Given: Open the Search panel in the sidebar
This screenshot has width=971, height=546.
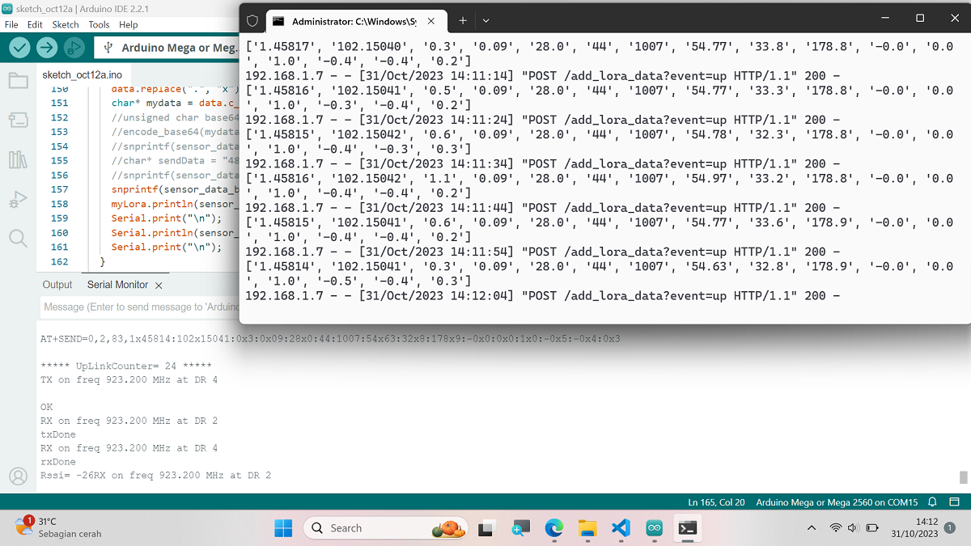Looking at the screenshot, I should click(18, 238).
